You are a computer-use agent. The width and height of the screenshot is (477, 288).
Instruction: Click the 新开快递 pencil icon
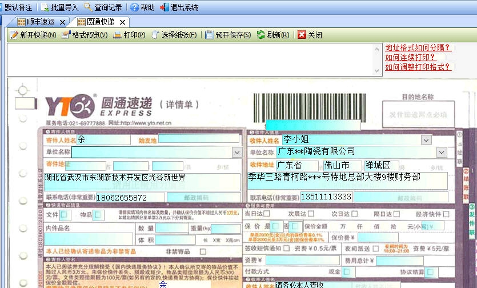pos(14,35)
